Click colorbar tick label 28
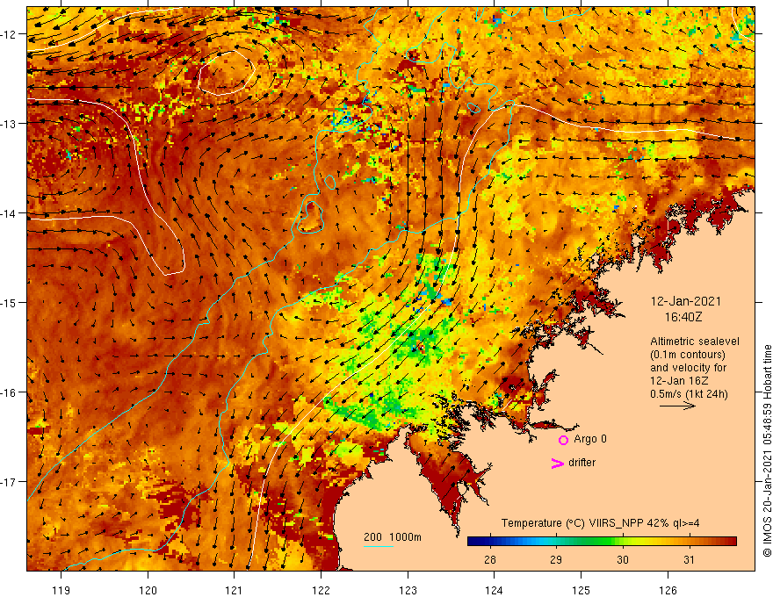The height and width of the screenshot is (597, 773). (489, 559)
